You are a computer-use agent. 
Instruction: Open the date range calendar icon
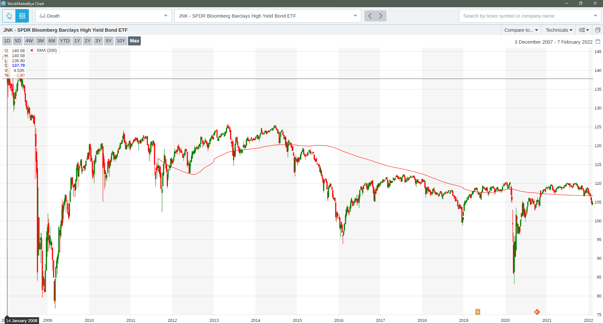coord(598,42)
